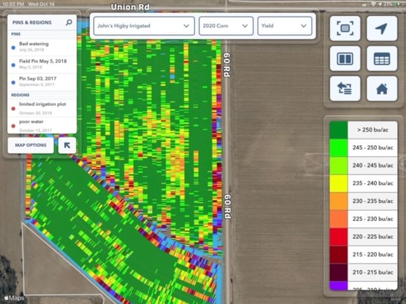The width and height of the screenshot is (406, 304).
Task: Open the John's Higby Irrigated field dropdown
Action: [142, 26]
